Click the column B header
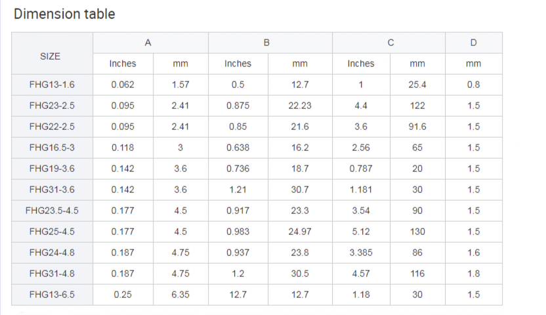546x315 pixels. point(270,43)
